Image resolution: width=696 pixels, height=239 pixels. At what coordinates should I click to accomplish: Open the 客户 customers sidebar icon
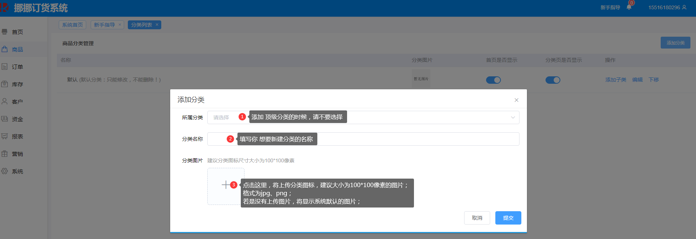[5, 102]
